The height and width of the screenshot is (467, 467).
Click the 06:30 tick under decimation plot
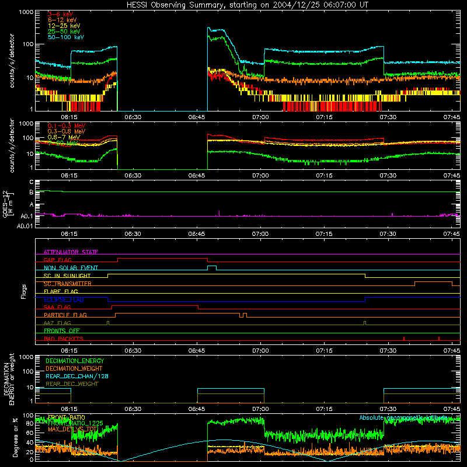(x=133, y=409)
